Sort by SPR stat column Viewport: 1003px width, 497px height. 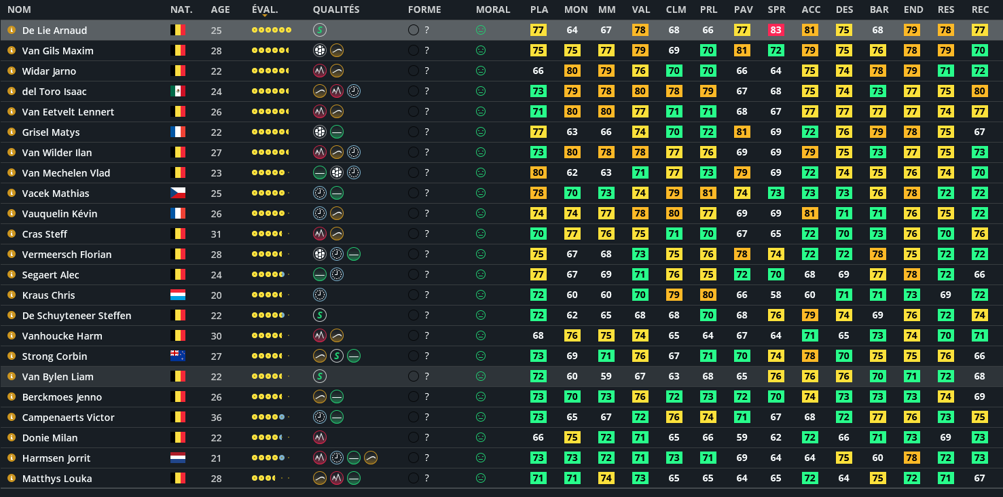[777, 10]
